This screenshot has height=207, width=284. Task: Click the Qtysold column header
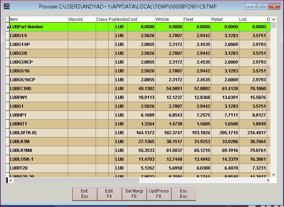click(82, 19)
